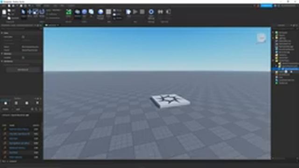This screenshot has width=299, height=168.
Task: Open the Toolbox Marketplace tab icon
Action: (x=6, y=103)
